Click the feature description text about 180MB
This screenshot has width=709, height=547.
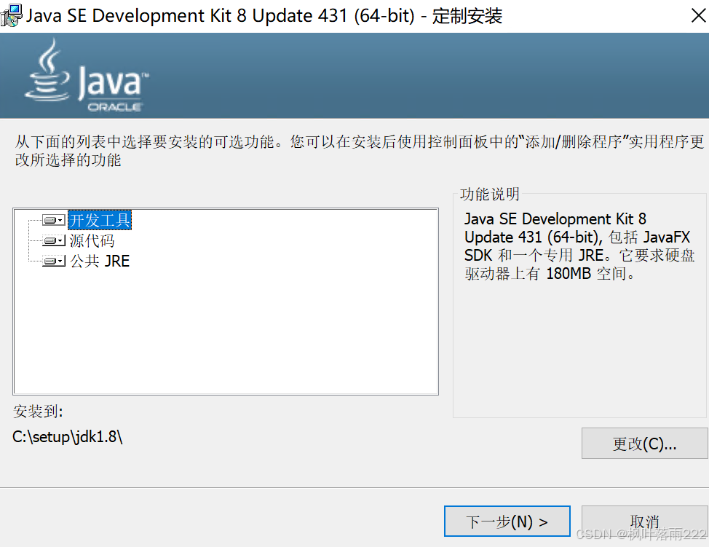(579, 246)
